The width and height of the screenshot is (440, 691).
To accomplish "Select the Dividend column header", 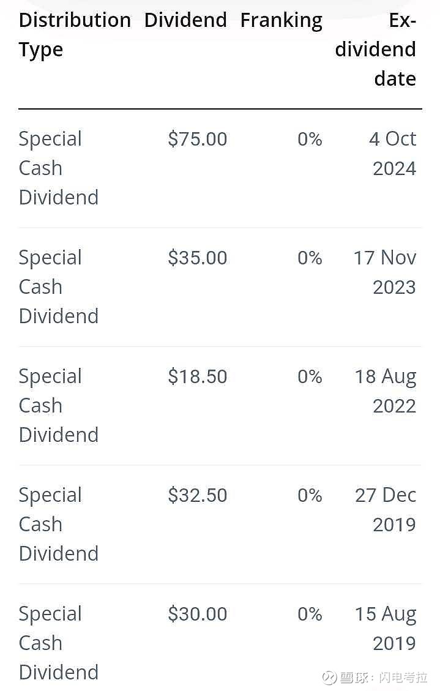I will 185,20.
